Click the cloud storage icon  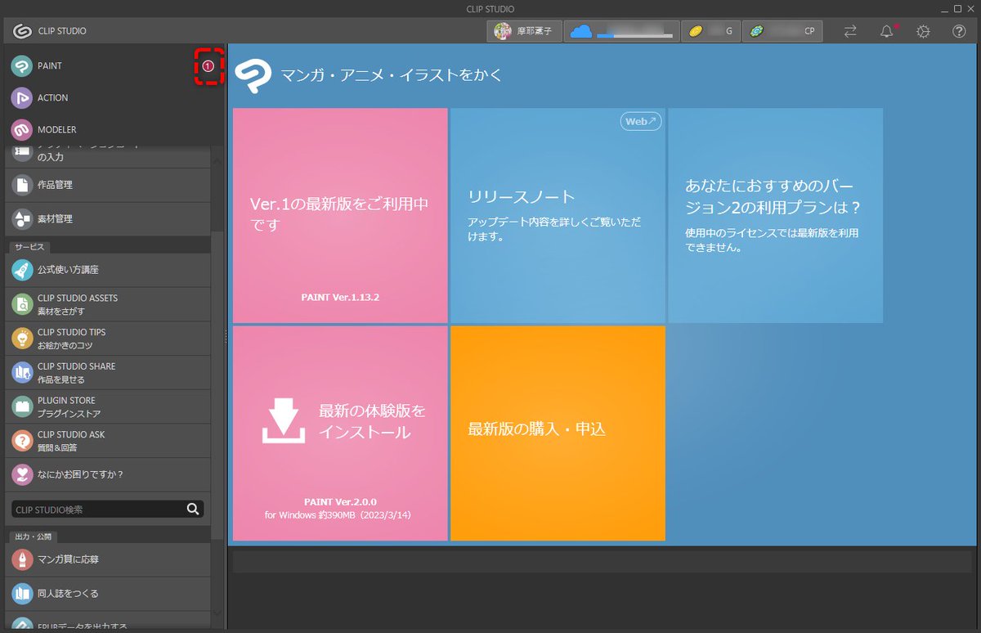click(x=580, y=31)
